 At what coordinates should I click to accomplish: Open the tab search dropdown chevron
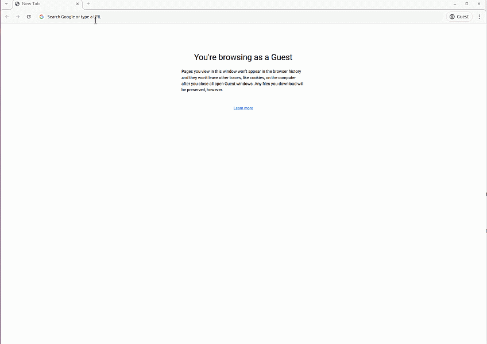(6, 4)
